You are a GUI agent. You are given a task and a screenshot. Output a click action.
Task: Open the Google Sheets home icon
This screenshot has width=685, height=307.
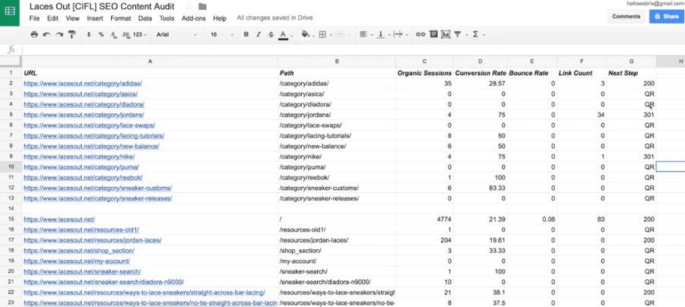(x=10, y=13)
